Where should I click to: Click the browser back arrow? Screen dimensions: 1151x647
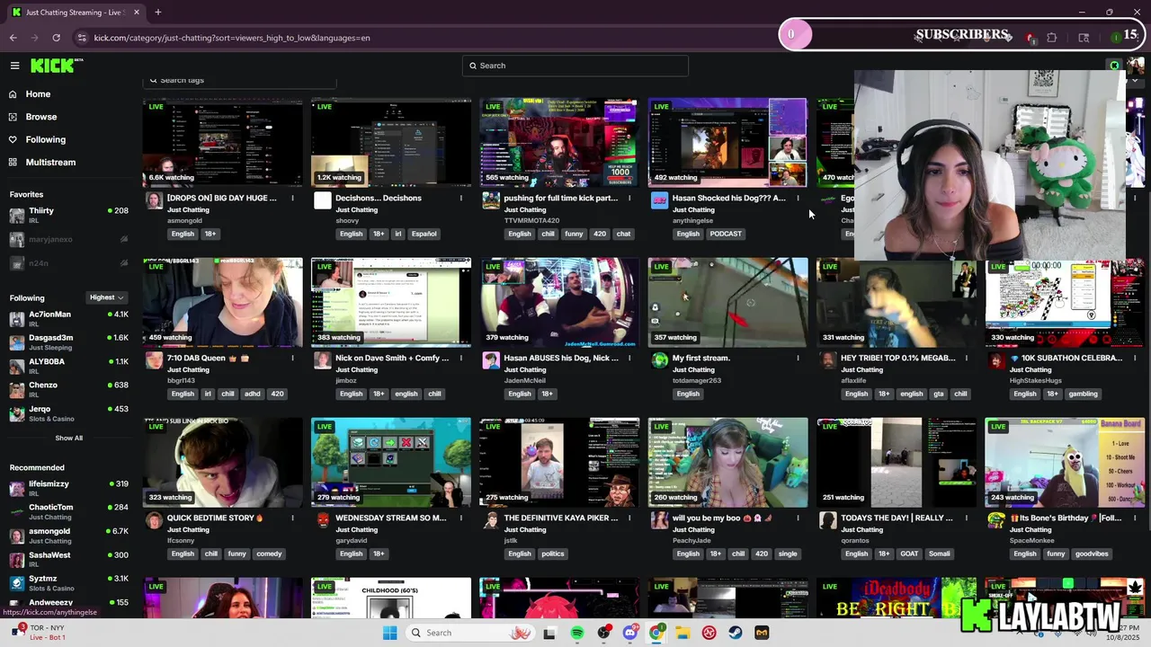click(13, 38)
